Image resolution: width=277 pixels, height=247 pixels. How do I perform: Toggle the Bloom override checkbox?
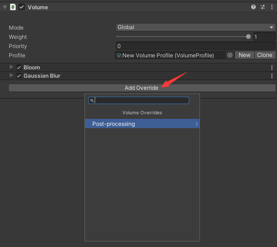[x=19, y=68]
